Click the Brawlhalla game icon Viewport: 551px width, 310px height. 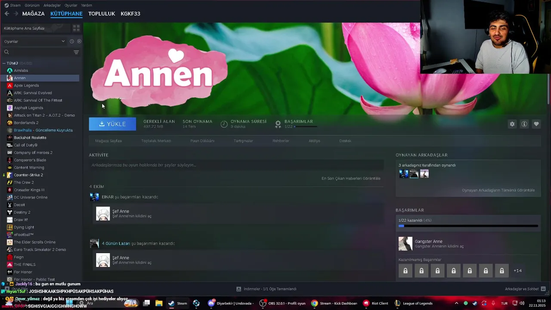10,130
